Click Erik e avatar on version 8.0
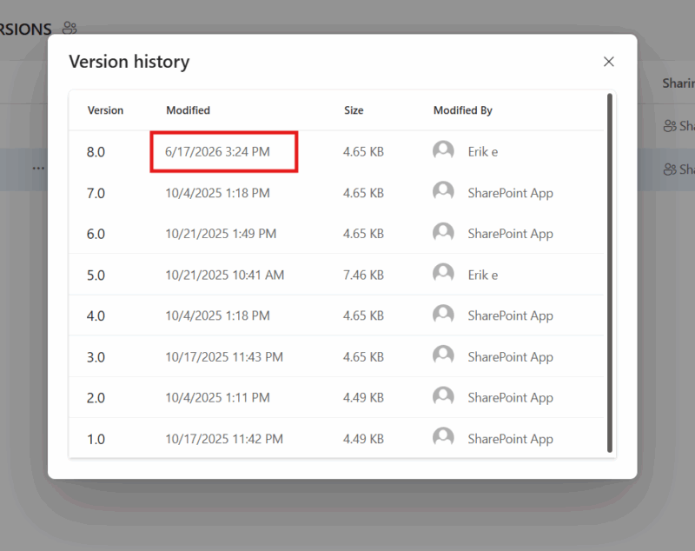This screenshot has height=551, width=695. tap(443, 150)
